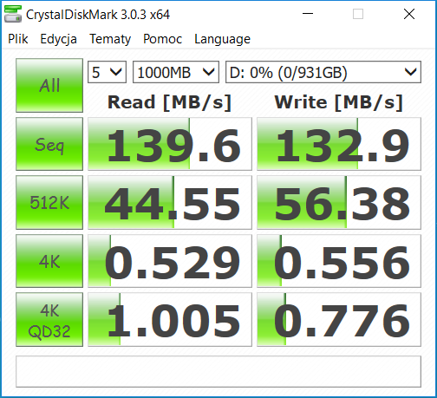Click the CrystalDiskMark app icon in title bar
Viewport: 437px width, 398px height.
pyautogui.click(x=13, y=14)
